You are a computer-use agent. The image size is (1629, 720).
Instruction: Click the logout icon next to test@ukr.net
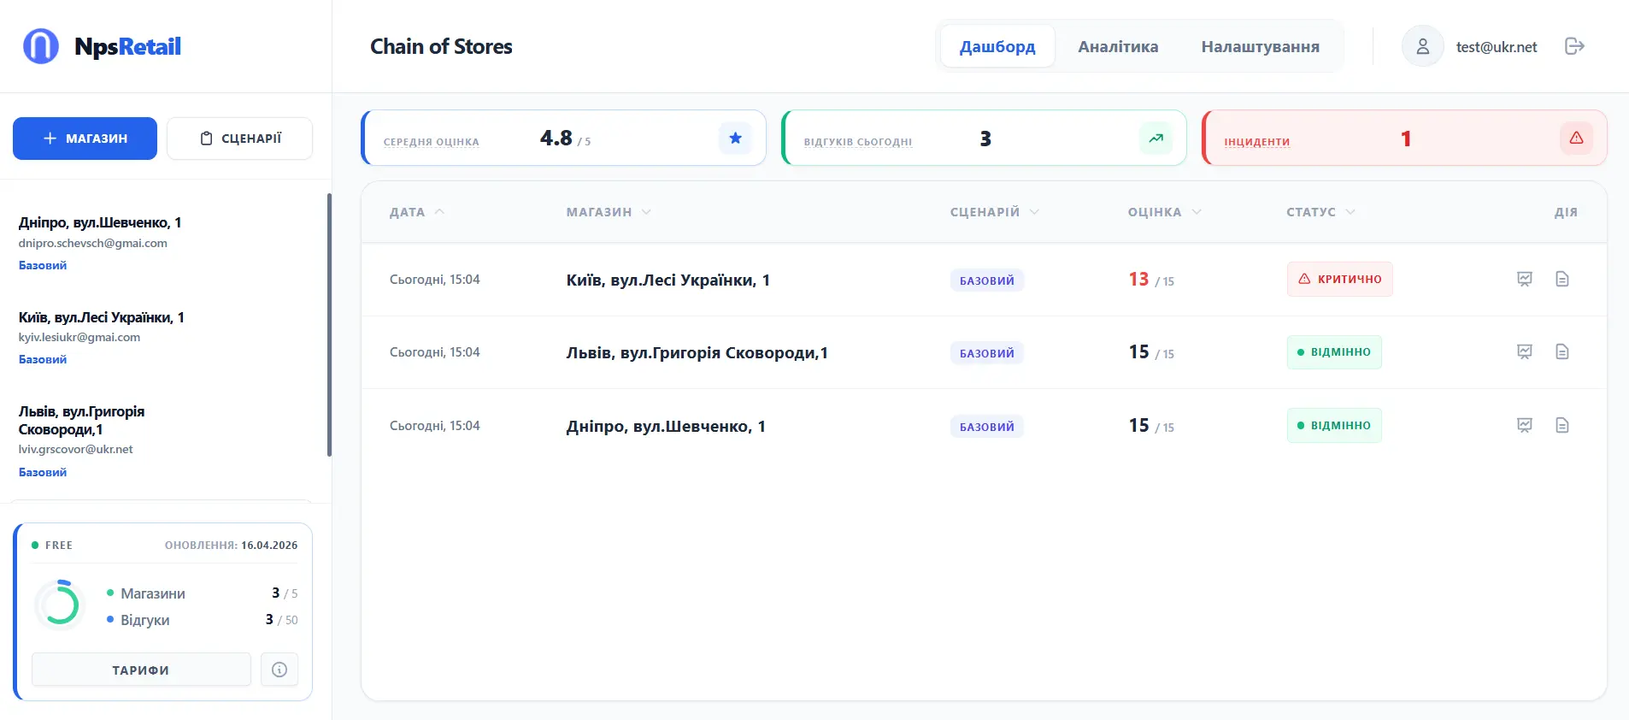(1574, 46)
